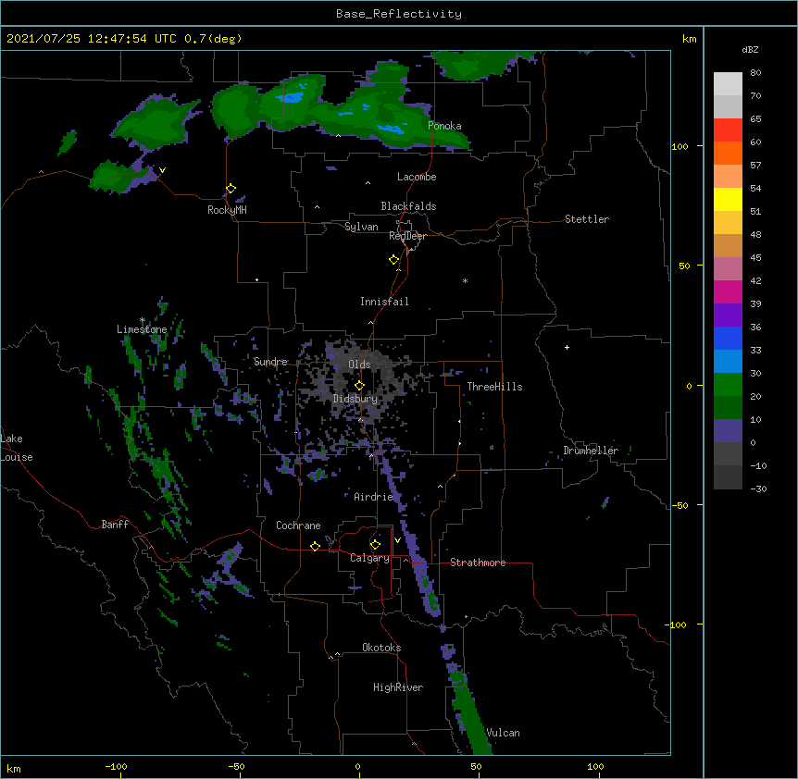This screenshot has width=798, height=779.
Task: Click the HighRiver city label
Action: (398, 687)
